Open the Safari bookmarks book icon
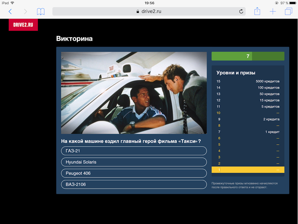Viewport: 298px width, 224px height. pyautogui.click(x=41, y=12)
